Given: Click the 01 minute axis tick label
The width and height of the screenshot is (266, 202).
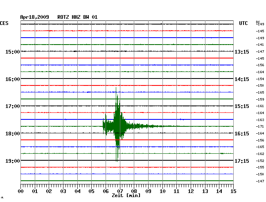Looking at the screenshot, I should [x=35, y=191].
